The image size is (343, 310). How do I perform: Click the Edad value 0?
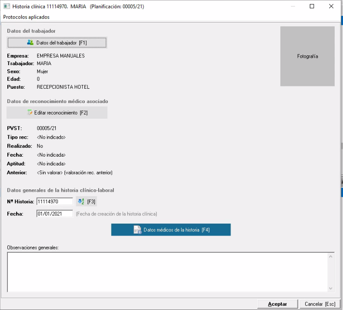38,79
